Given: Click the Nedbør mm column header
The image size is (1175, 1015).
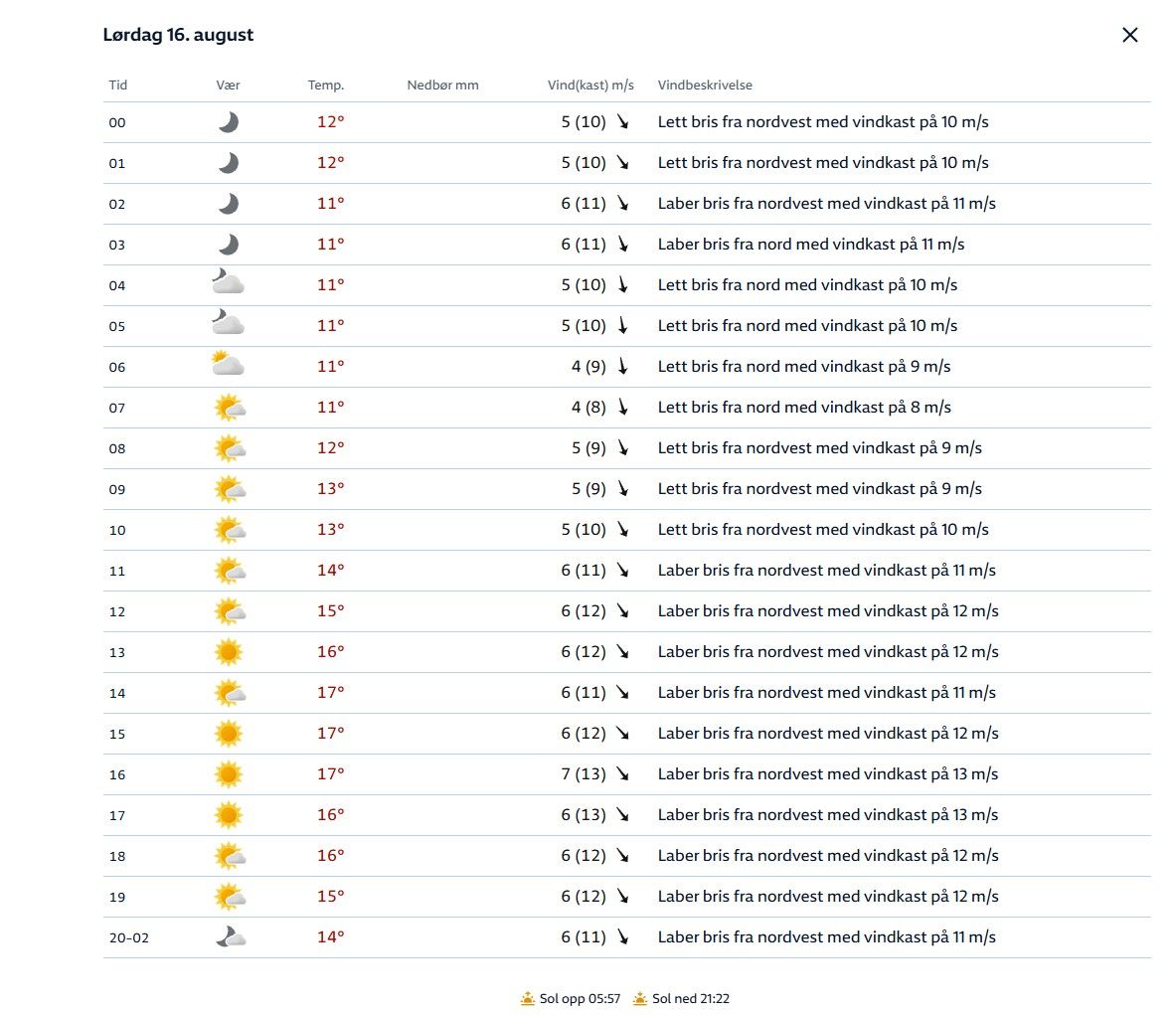Looking at the screenshot, I should [442, 85].
